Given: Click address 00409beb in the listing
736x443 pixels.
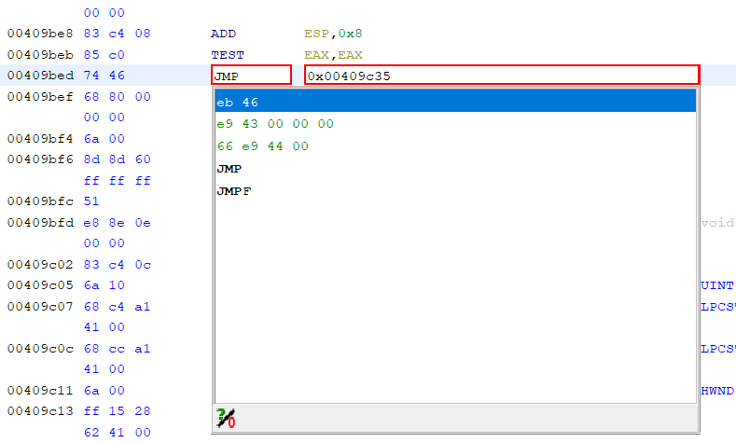Looking at the screenshot, I should [37, 55].
